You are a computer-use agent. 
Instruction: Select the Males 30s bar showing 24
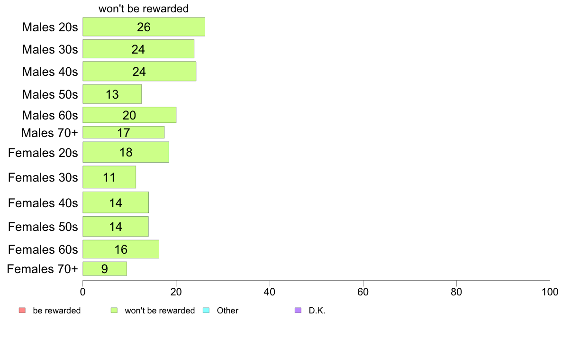[138, 49]
